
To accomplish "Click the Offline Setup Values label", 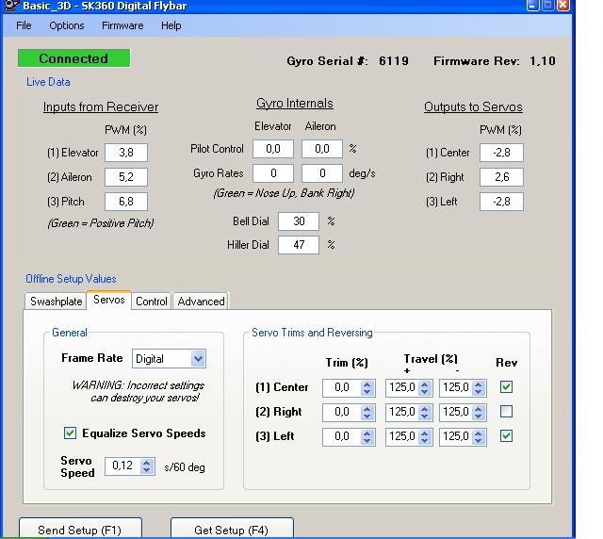I will pyautogui.click(x=71, y=279).
